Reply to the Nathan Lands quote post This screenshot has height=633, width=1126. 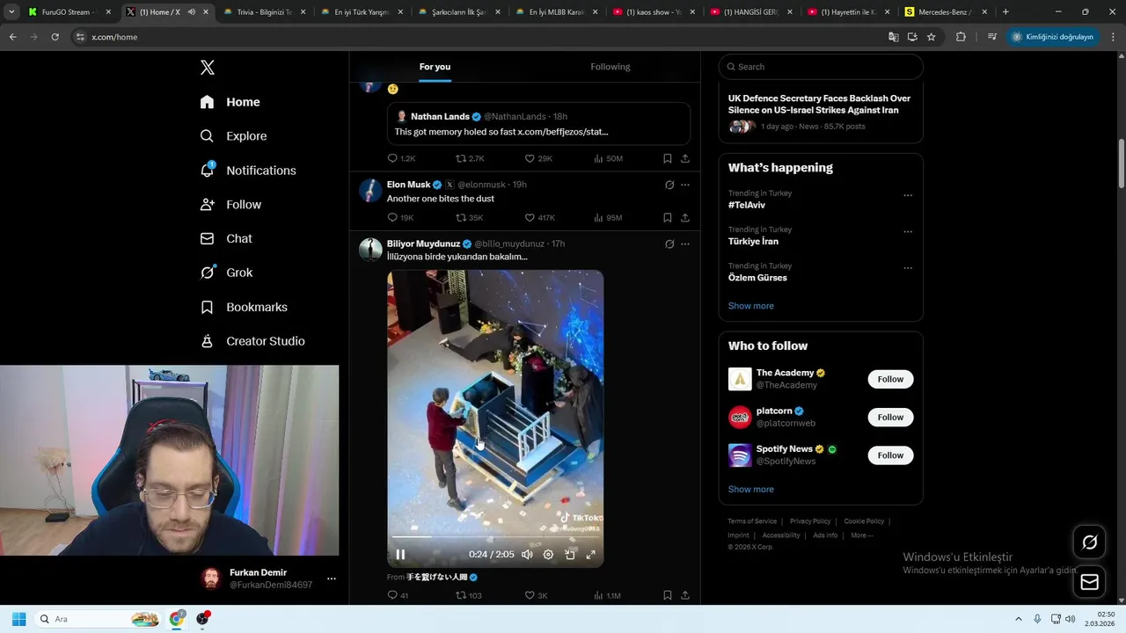point(401,158)
